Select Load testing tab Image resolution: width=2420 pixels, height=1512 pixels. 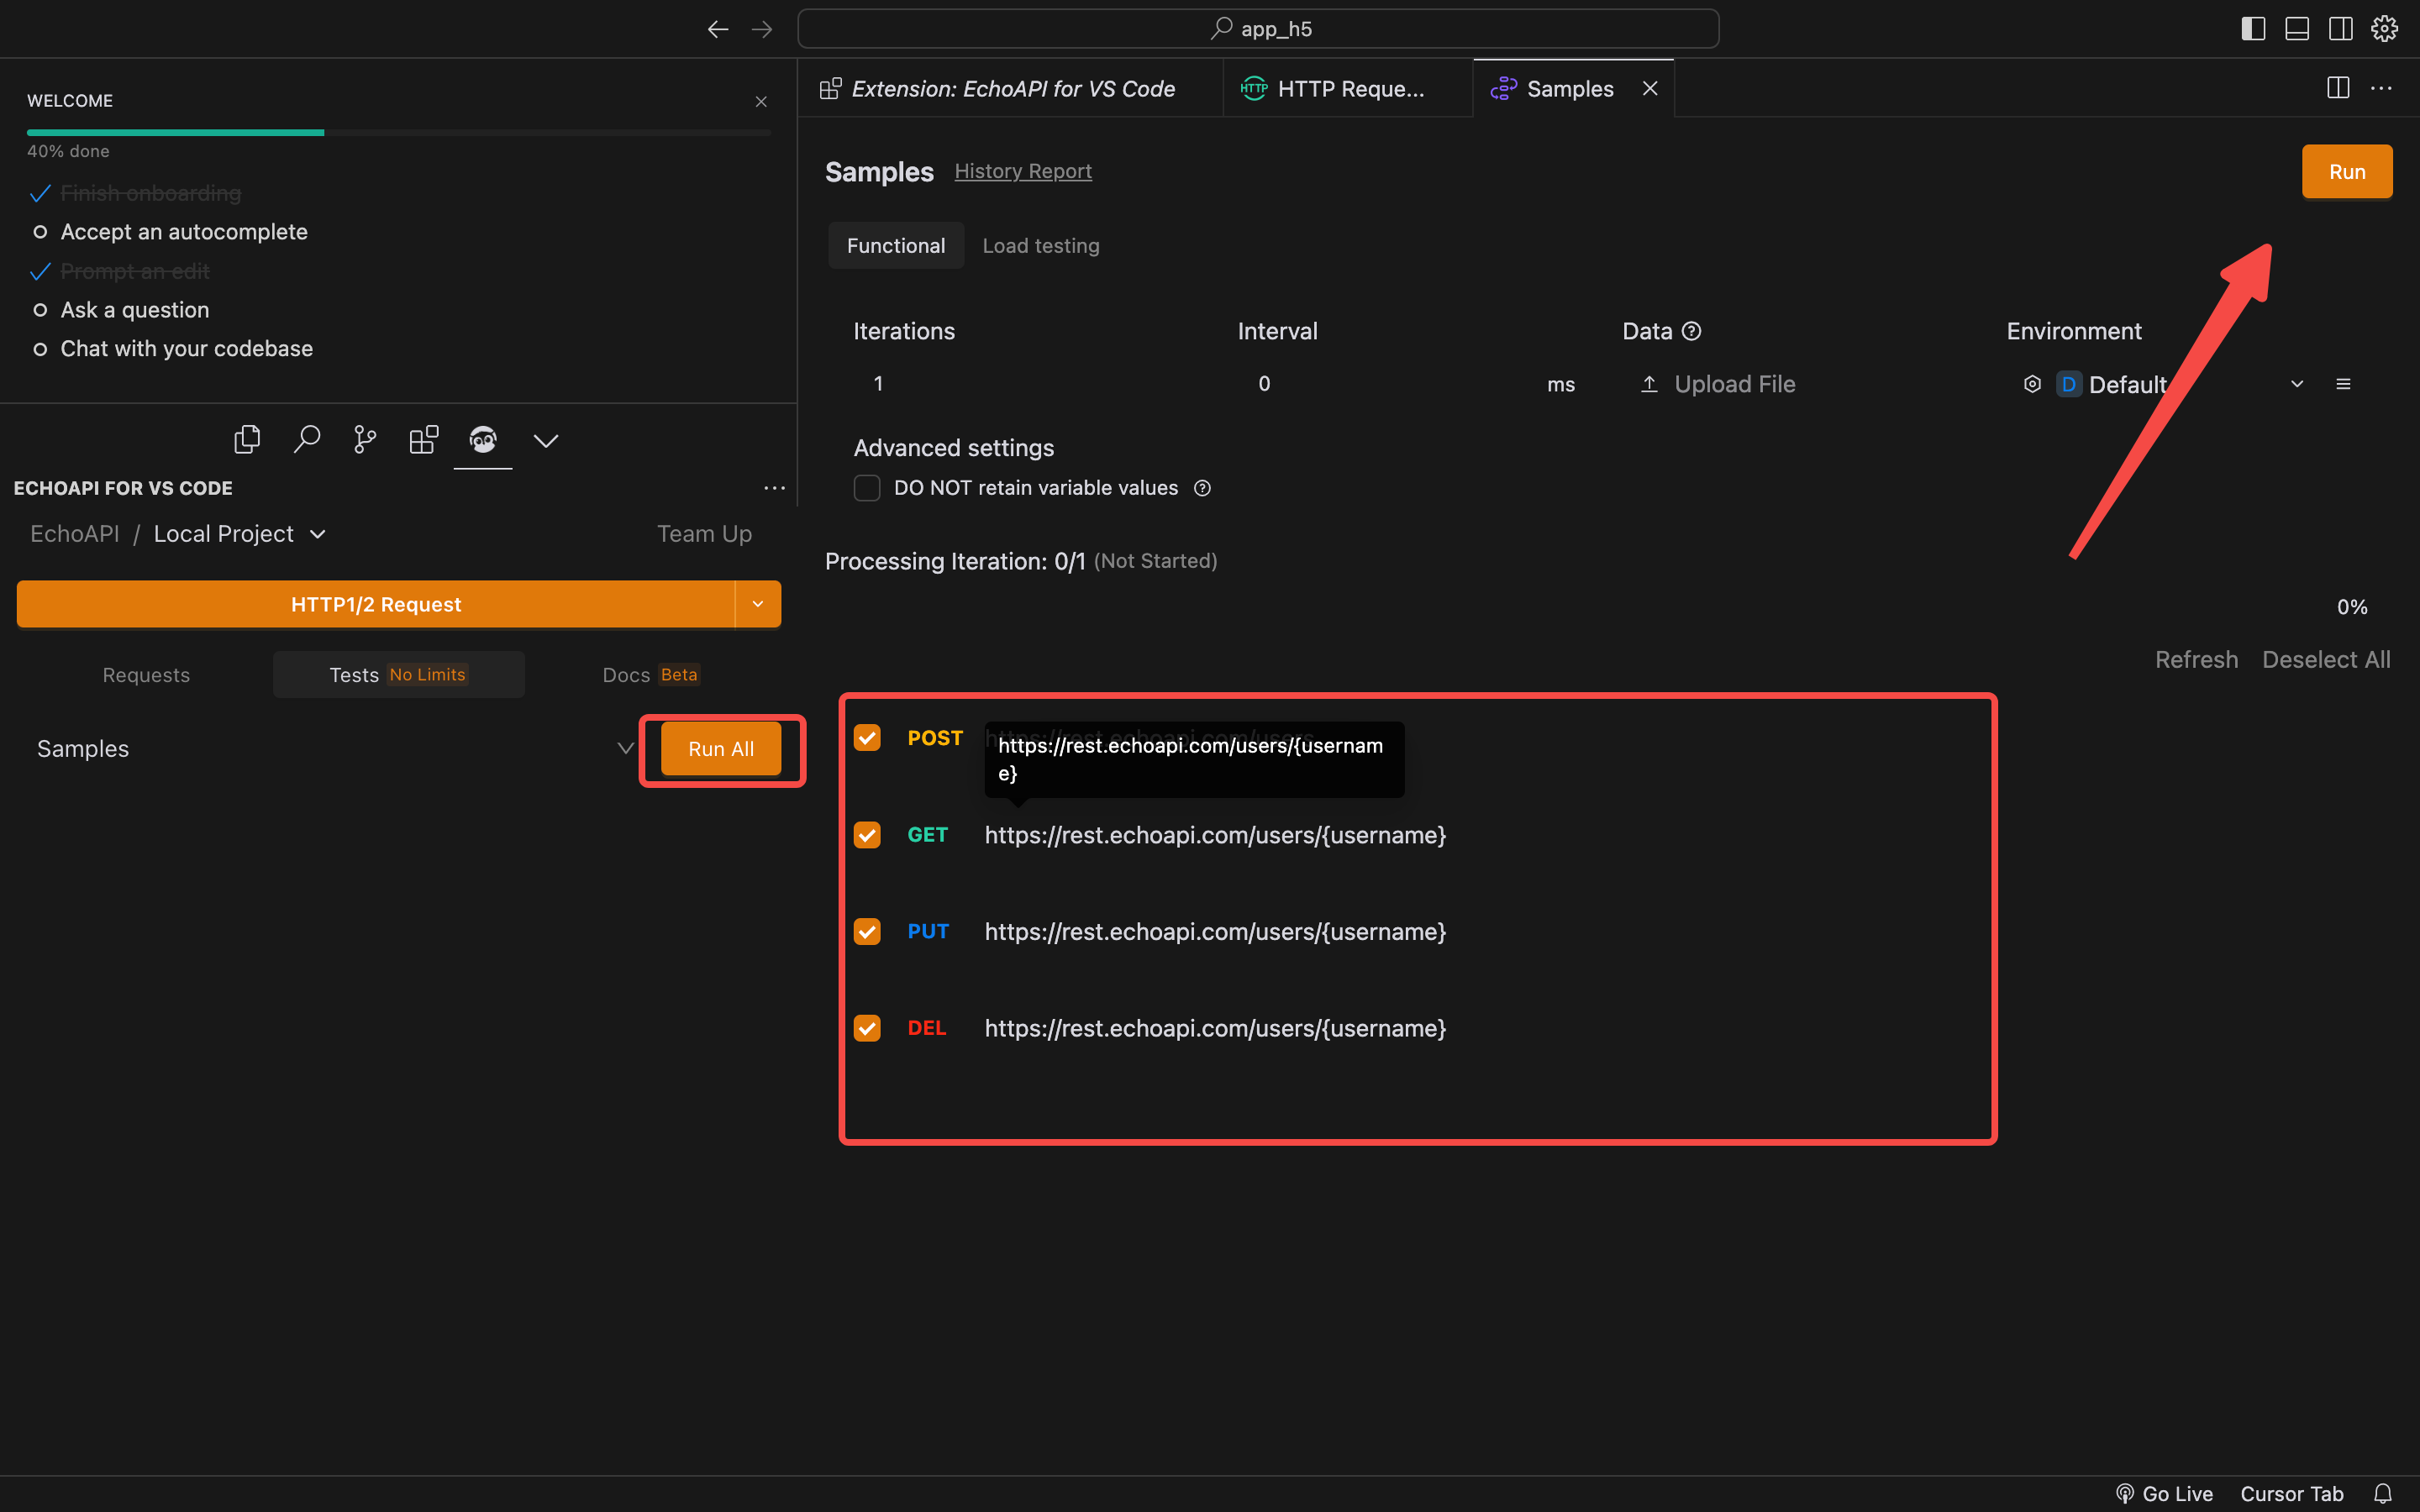[1041, 245]
